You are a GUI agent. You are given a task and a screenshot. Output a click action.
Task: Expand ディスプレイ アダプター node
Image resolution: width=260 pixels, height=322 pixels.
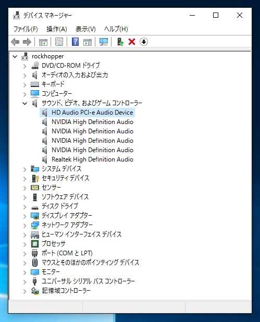pos(25,216)
